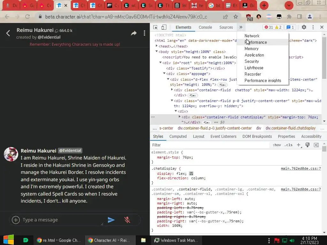Click the volume icon in system tray
Viewport: 327px width, 245px height.
292,241
